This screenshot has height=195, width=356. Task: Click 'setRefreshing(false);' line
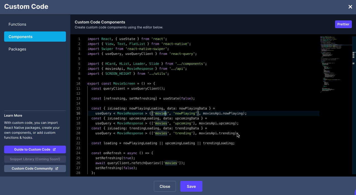pos(116,168)
